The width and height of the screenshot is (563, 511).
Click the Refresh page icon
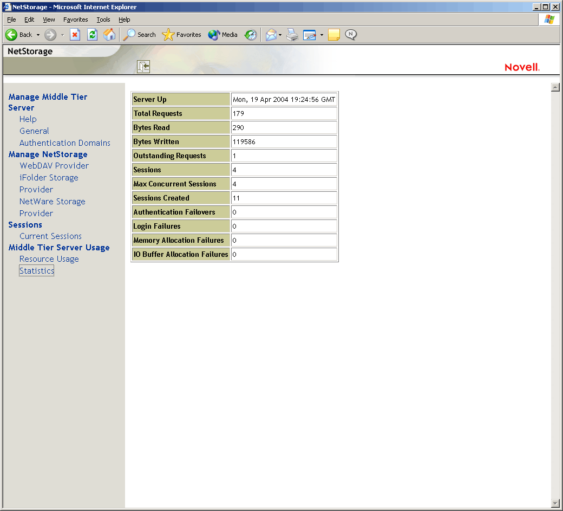(92, 35)
